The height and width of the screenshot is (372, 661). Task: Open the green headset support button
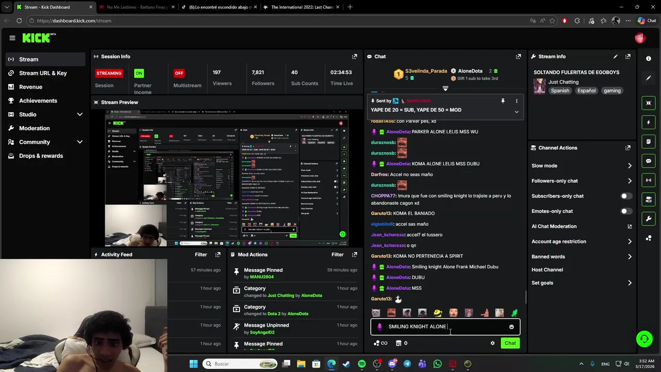(644, 339)
